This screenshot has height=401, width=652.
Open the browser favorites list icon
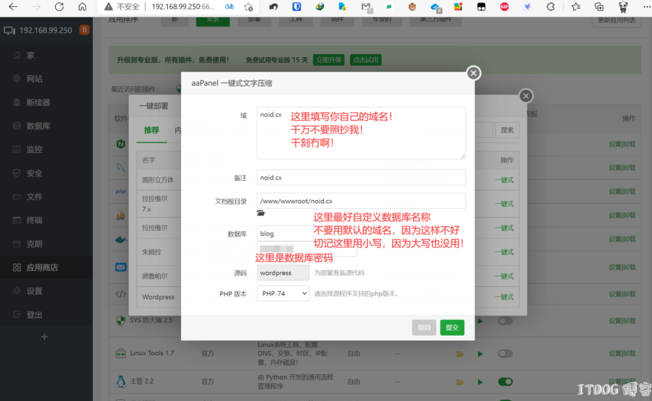point(576,6)
